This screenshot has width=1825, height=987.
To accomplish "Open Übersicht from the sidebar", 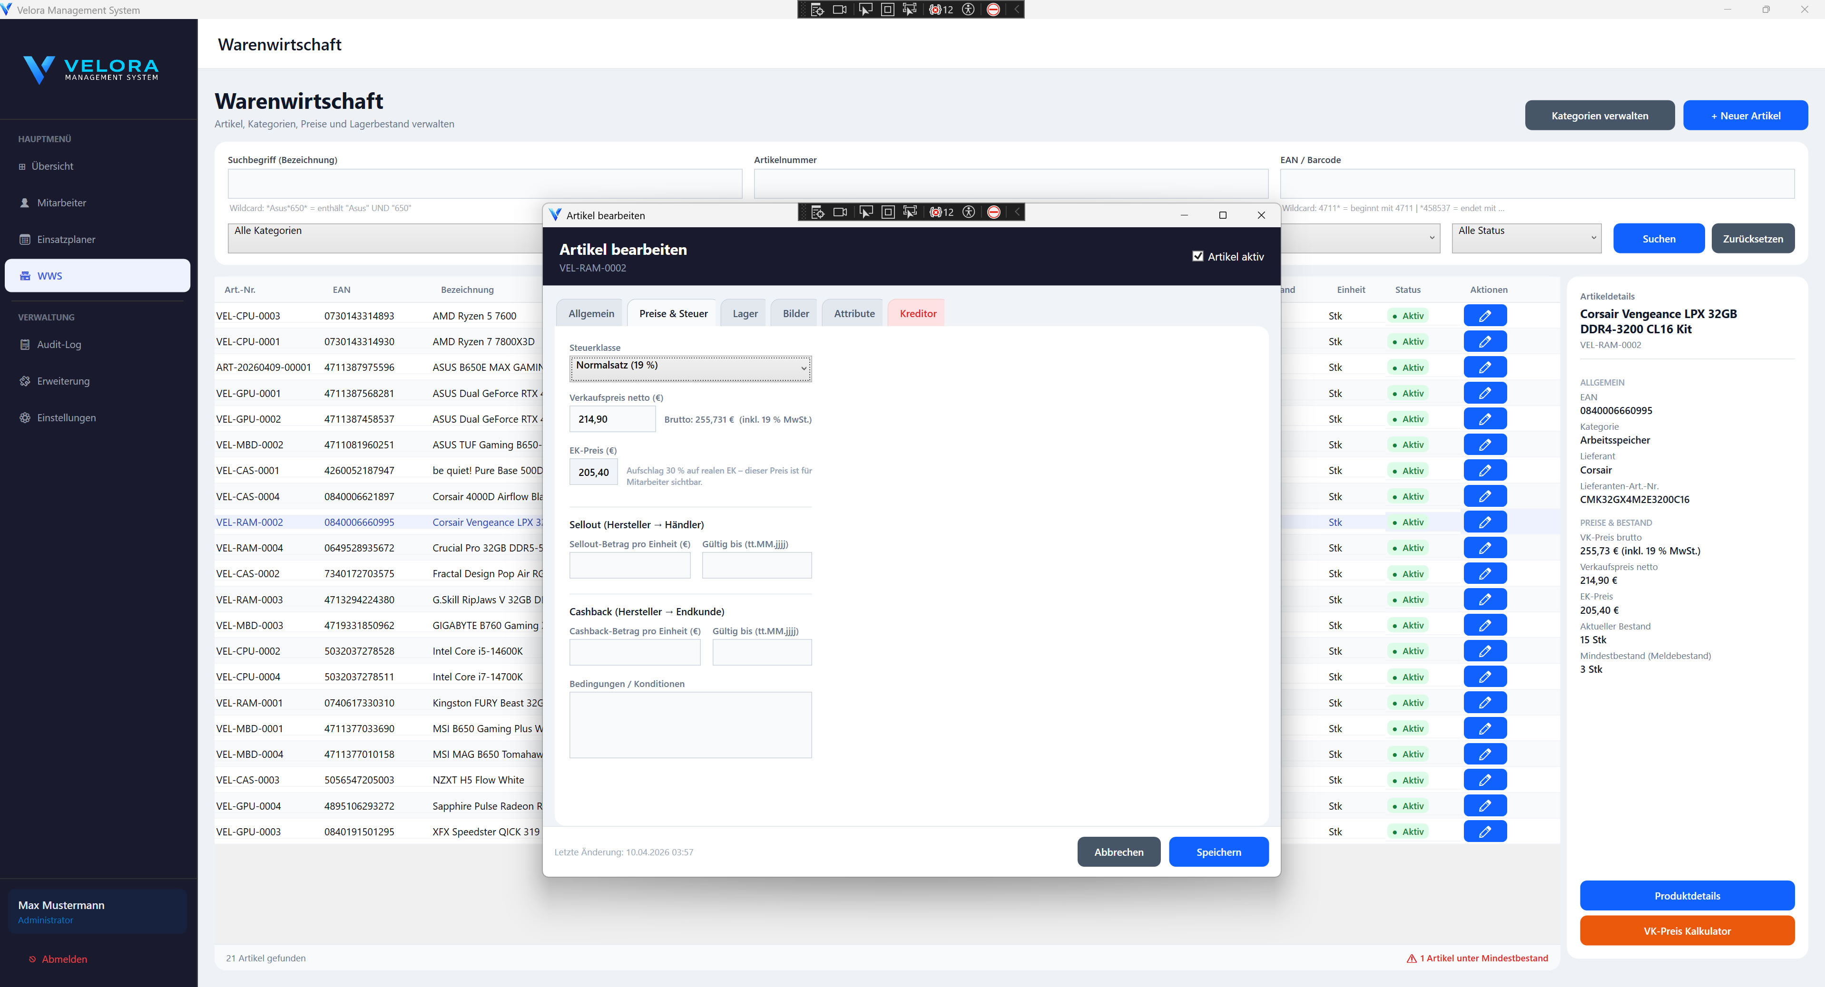I will pos(52,166).
